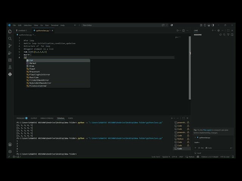Open the Terminal menu
The width and height of the screenshot is (242, 181).
coord(54,25)
